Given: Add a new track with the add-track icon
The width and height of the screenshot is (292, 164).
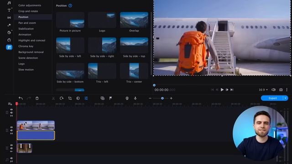Looking at the screenshot, I should click(x=10, y=104).
